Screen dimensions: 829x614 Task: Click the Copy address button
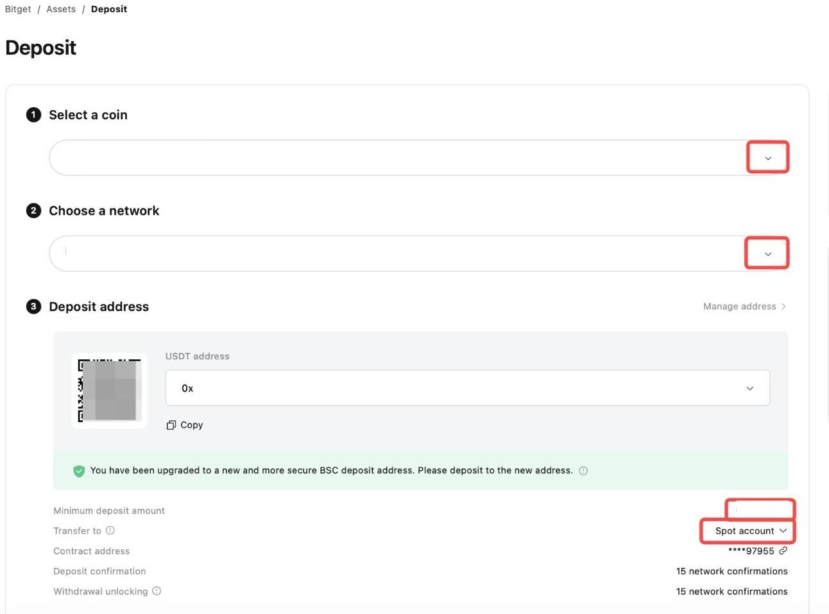185,425
